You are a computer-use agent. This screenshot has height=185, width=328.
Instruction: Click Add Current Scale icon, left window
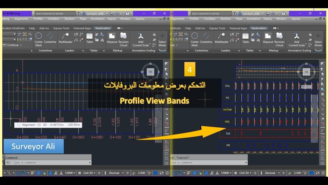click(x=141, y=39)
